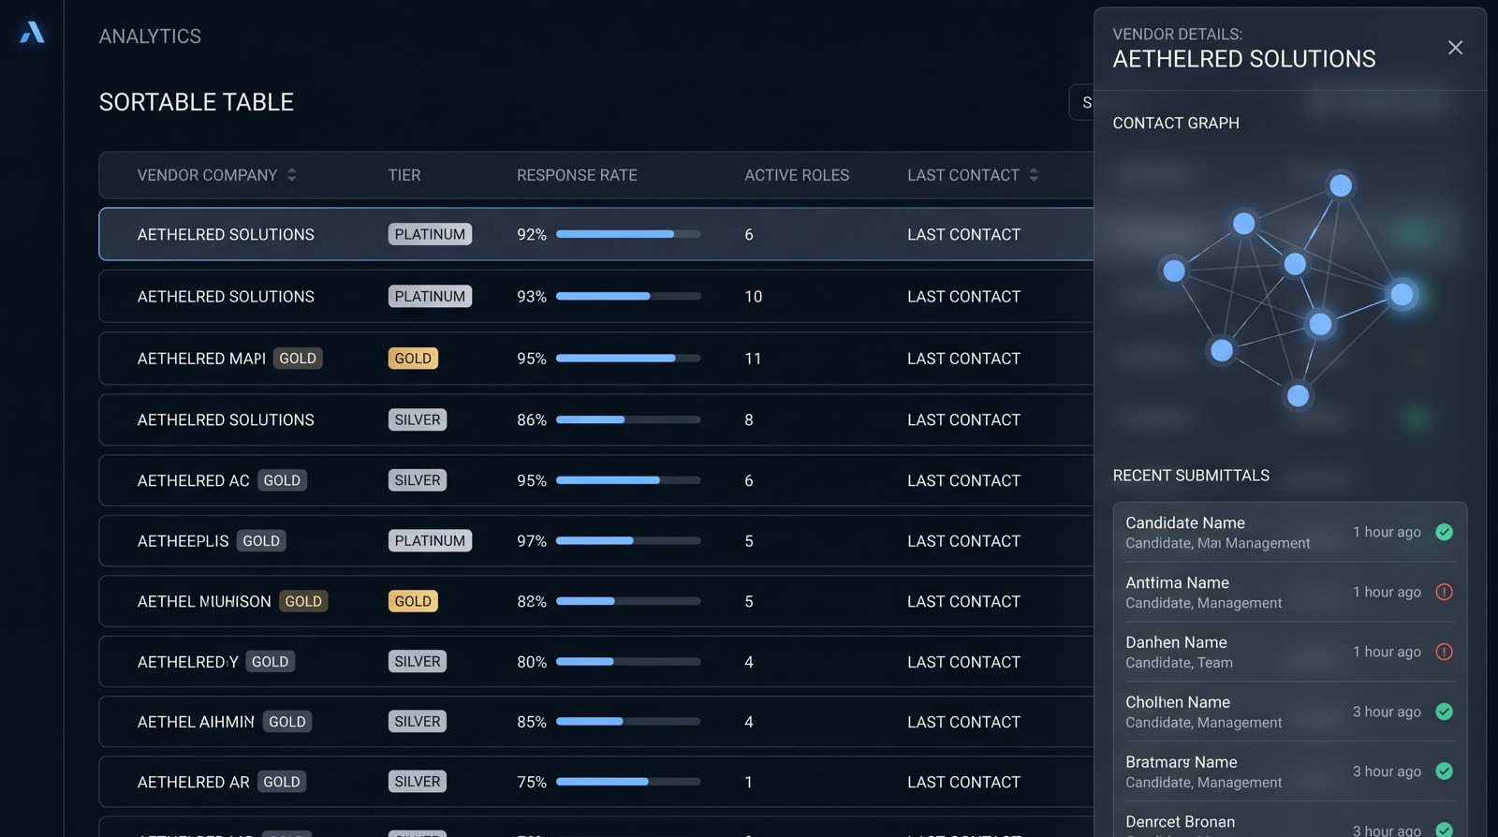1498x837 pixels.
Task: Select the Aethelred AC vendor row
Action: (x=596, y=480)
